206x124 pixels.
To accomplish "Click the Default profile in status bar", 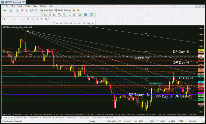I will point(92,121).
